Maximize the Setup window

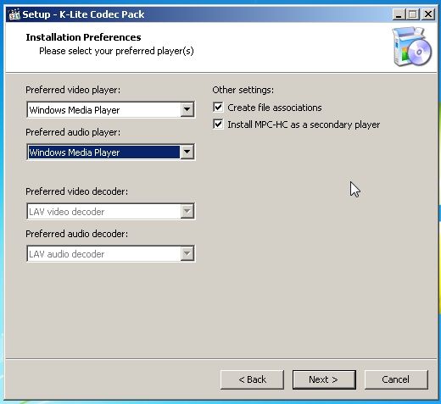click(x=413, y=14)
